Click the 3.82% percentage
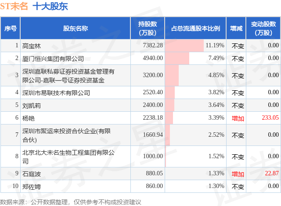281x206 pixels. point(216,92)
